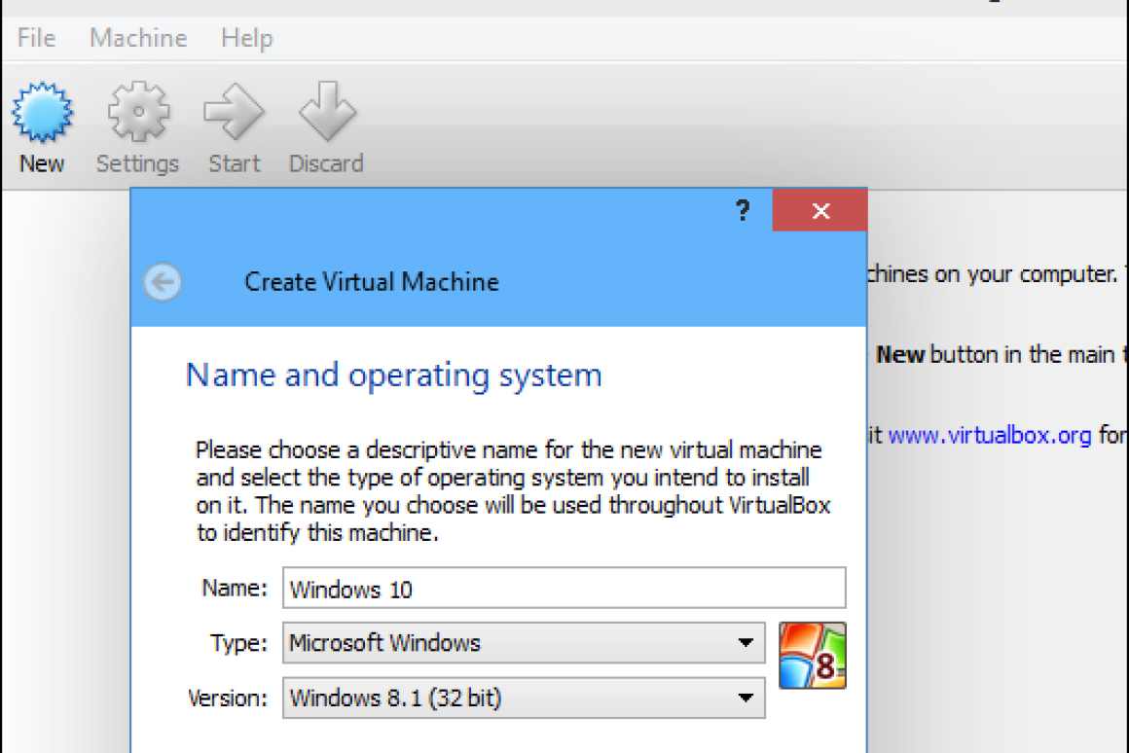
Task: Open the File menu
Action: coord(36,38)
